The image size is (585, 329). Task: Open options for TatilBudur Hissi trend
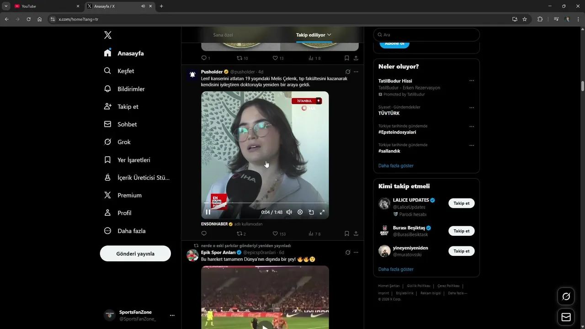(x=472, y=81)
